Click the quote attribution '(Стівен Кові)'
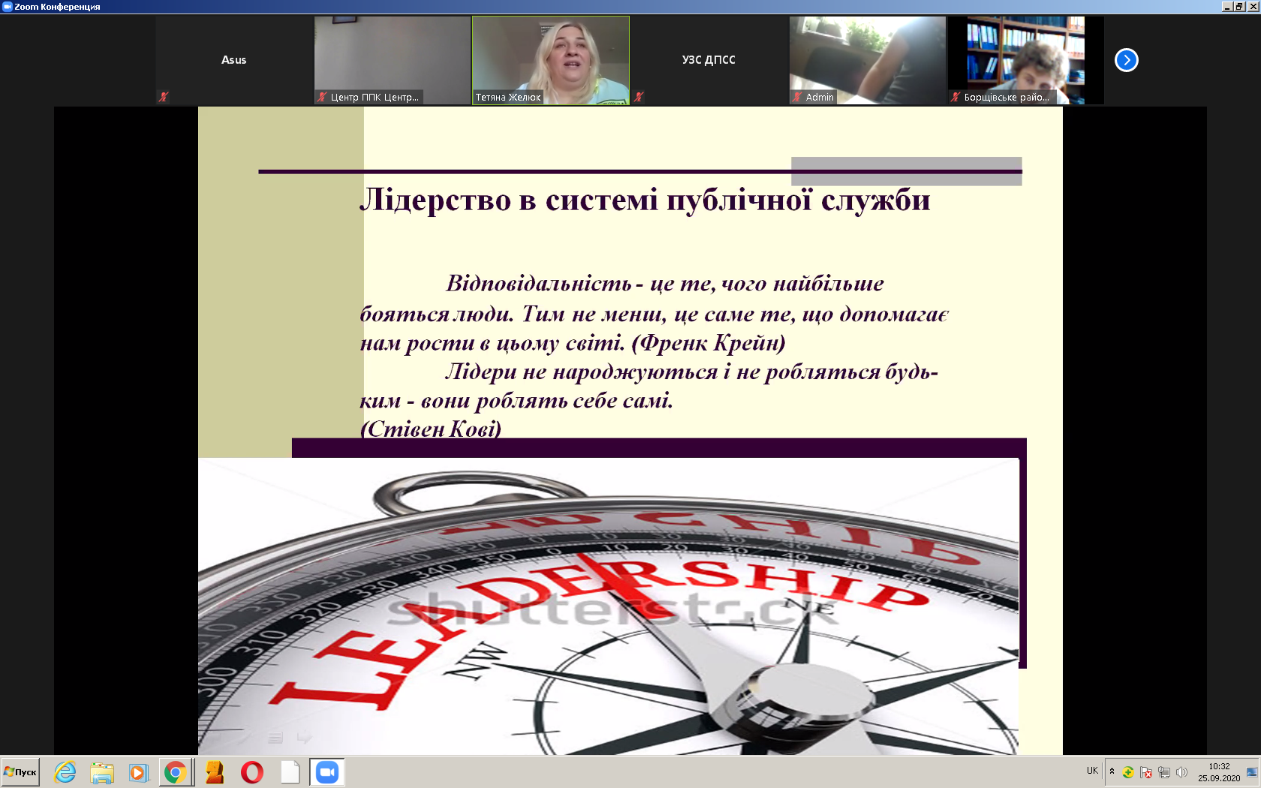 431,429
